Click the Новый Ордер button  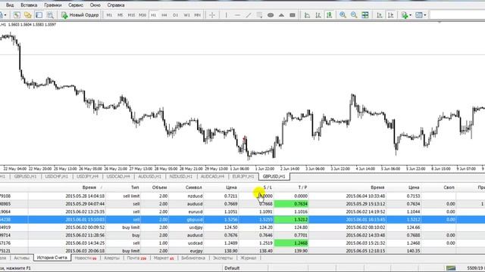[80, 15]
